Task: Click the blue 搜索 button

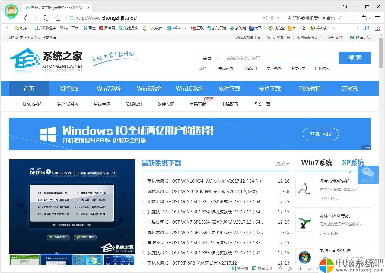Action: (x=355, y=58)
